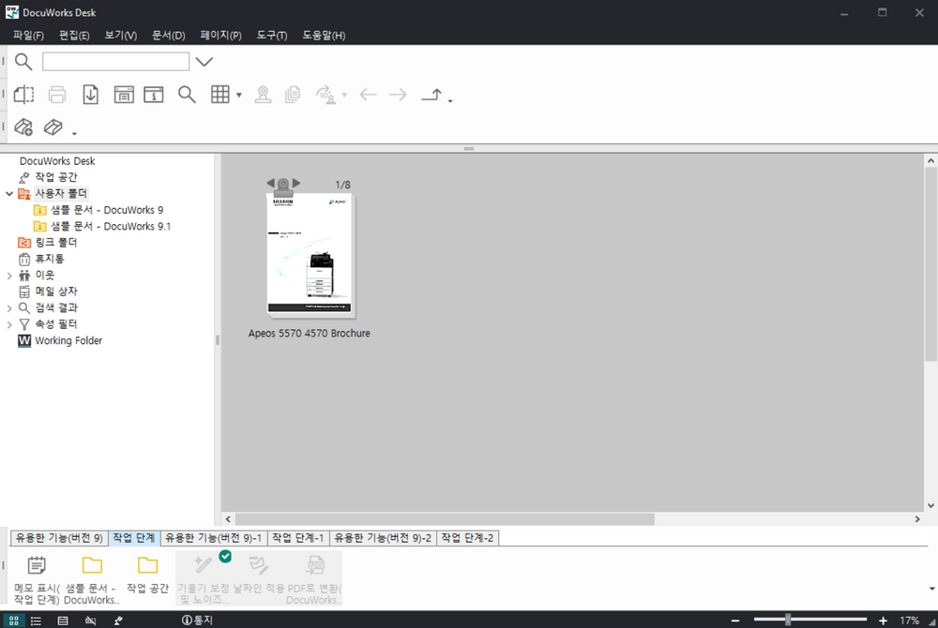
Task: Switch to thumbnail view in status bar
Action: pos(14,621)
